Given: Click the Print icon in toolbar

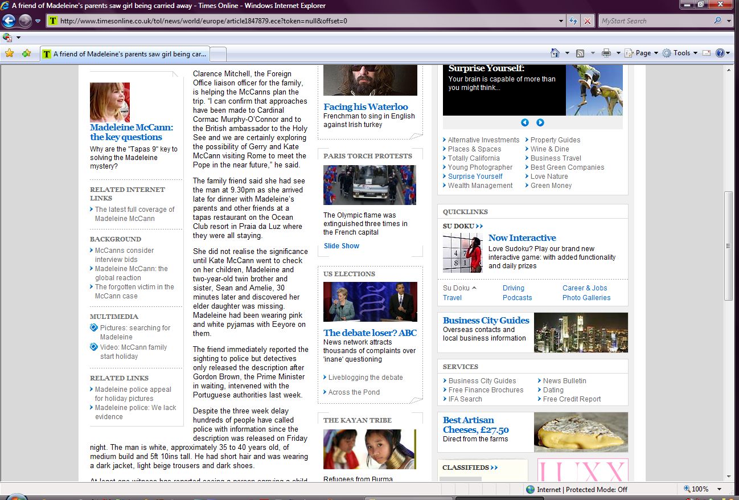Looking at the screenshot, I should coord(606,53).
